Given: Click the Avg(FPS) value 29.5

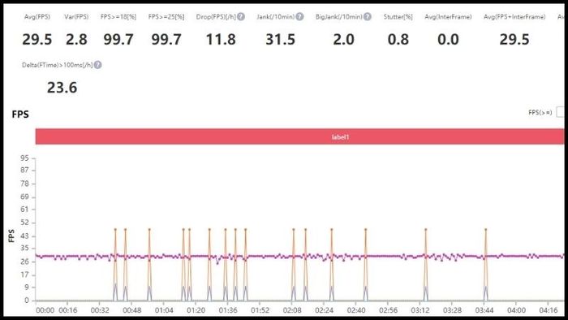Looking at the screenshot, I should click(x=37, y=40).
